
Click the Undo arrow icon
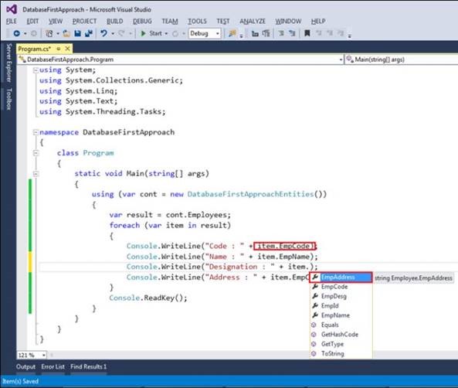[103, 33]
